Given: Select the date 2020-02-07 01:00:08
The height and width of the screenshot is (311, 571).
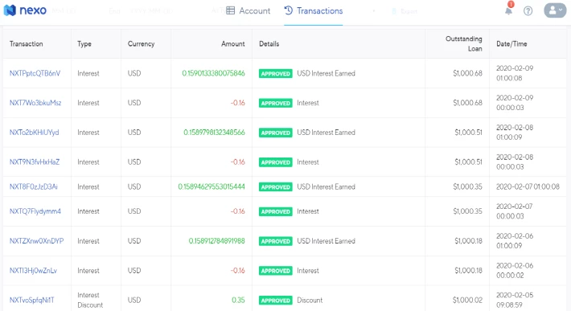Looking at the screenshot, I should [528, 186].
